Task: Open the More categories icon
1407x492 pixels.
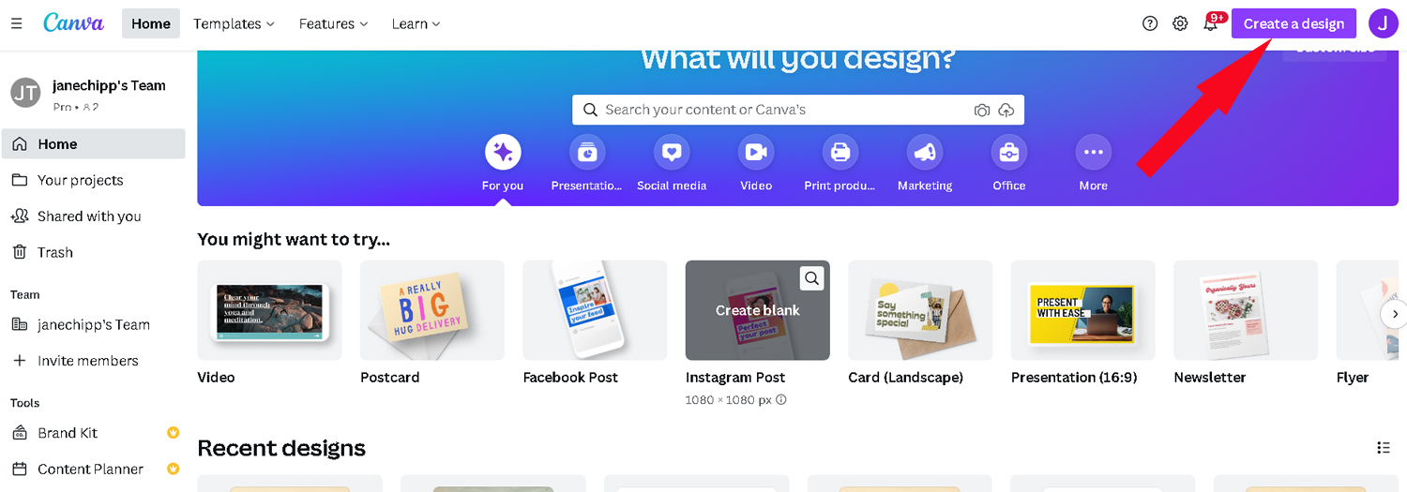Action: [1093, 152]
